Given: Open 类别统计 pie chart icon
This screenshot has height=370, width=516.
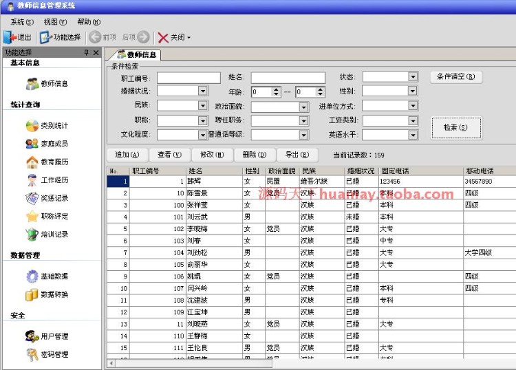Looking at the screenshot, I should pos(32,126).
